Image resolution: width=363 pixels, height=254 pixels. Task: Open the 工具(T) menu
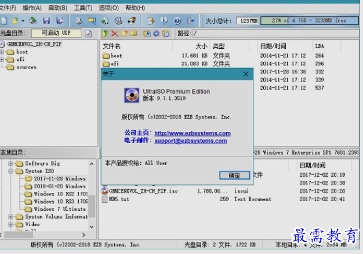83,8
